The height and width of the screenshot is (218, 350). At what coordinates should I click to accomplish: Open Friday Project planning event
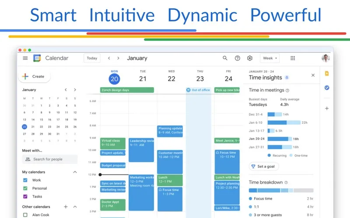pyautogui.click(x=227, y=193)
